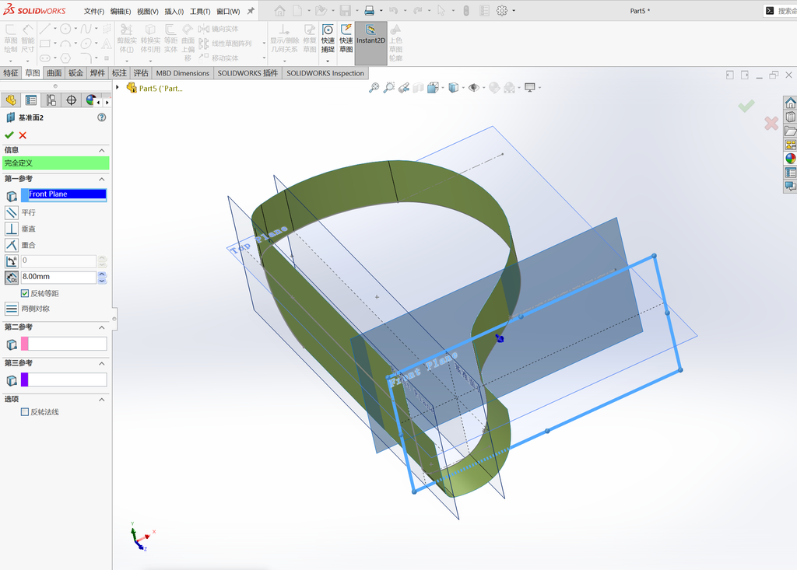Open the 编辑(E) menu
The height and width of the screenshot is (570, 797).
point(121,11)
